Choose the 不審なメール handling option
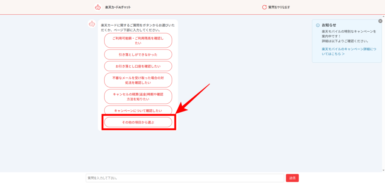 pyautogui.click(x=138, y=80)
